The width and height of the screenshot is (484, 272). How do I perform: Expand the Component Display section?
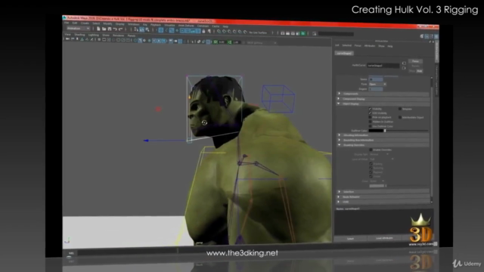point(383,99)
